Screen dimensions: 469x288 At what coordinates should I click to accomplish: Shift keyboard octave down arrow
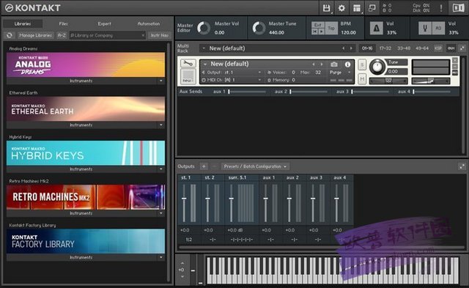click(182, 276)
